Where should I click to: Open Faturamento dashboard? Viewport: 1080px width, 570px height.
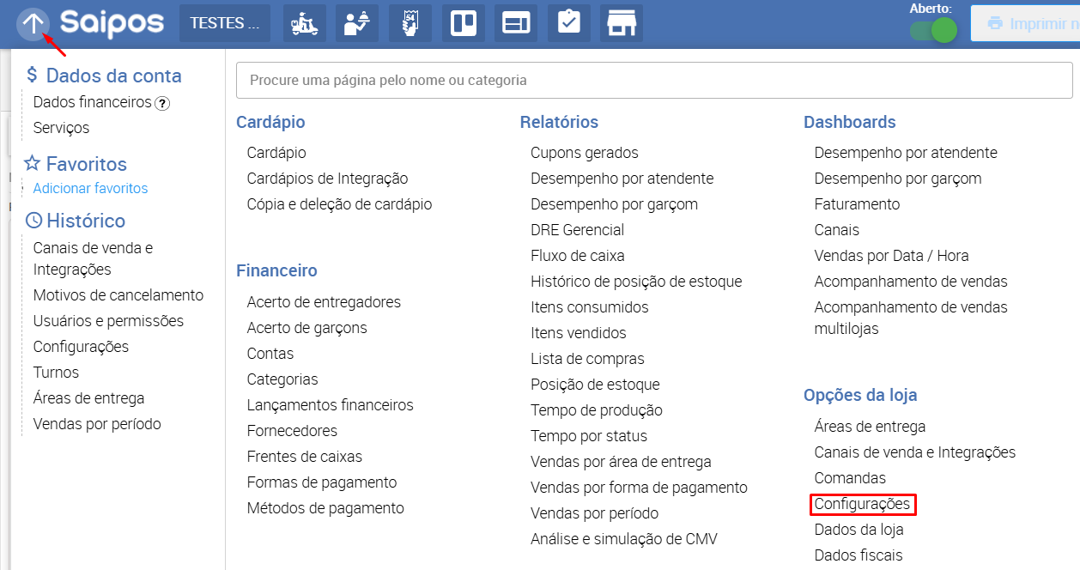(857, 204)
